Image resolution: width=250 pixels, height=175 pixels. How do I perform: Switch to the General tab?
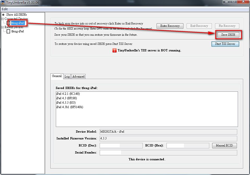pyautogui.click(x=57, y=76)
